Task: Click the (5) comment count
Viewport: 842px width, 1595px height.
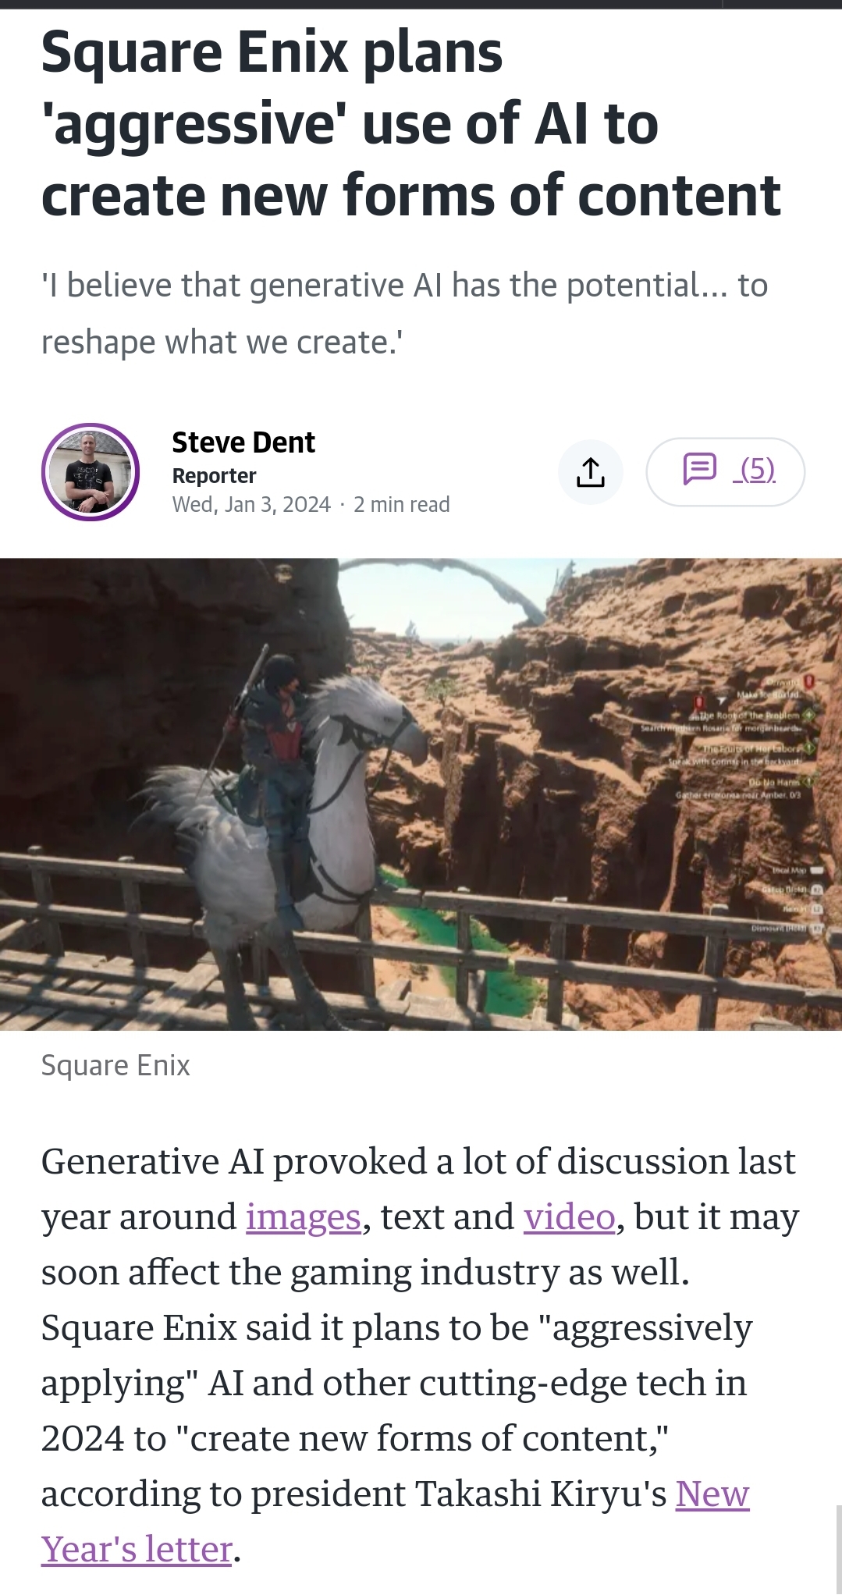Action: (756, 469)
